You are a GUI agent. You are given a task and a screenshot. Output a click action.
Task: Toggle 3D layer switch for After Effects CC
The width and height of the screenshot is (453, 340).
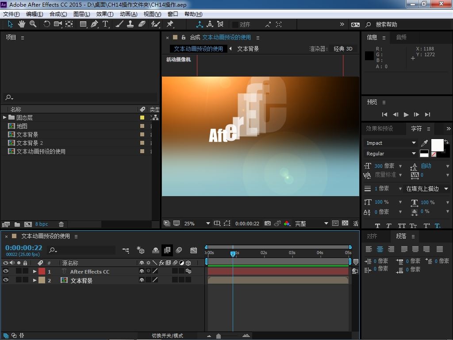pos(188,271)
